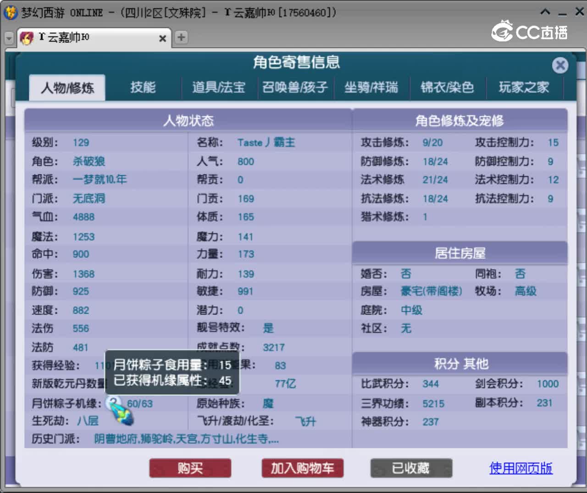Click the 角色 value 杀破狼

click(89, 161)
